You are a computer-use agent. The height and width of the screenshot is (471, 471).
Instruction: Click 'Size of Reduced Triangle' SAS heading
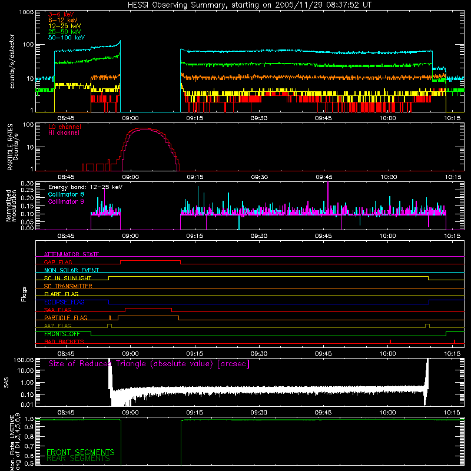149,364
